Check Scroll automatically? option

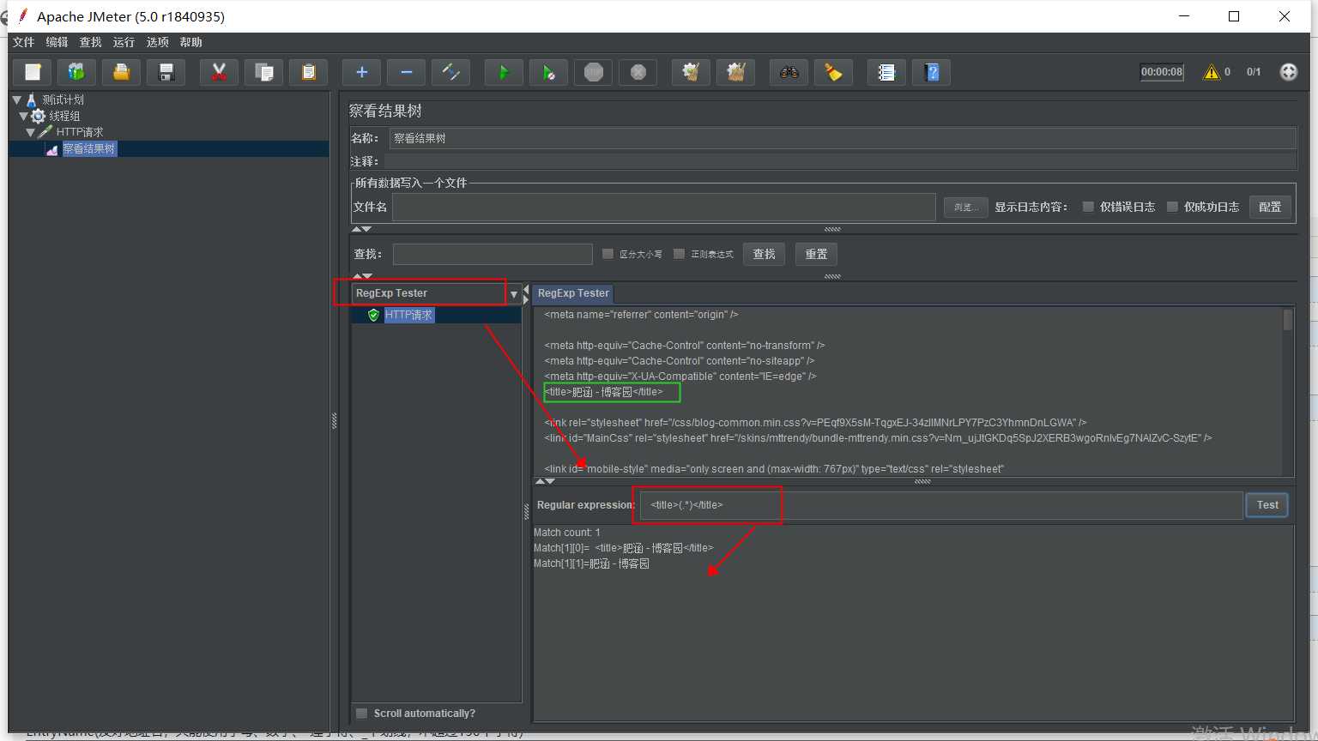pyautogui.click(x=361, y=714)
